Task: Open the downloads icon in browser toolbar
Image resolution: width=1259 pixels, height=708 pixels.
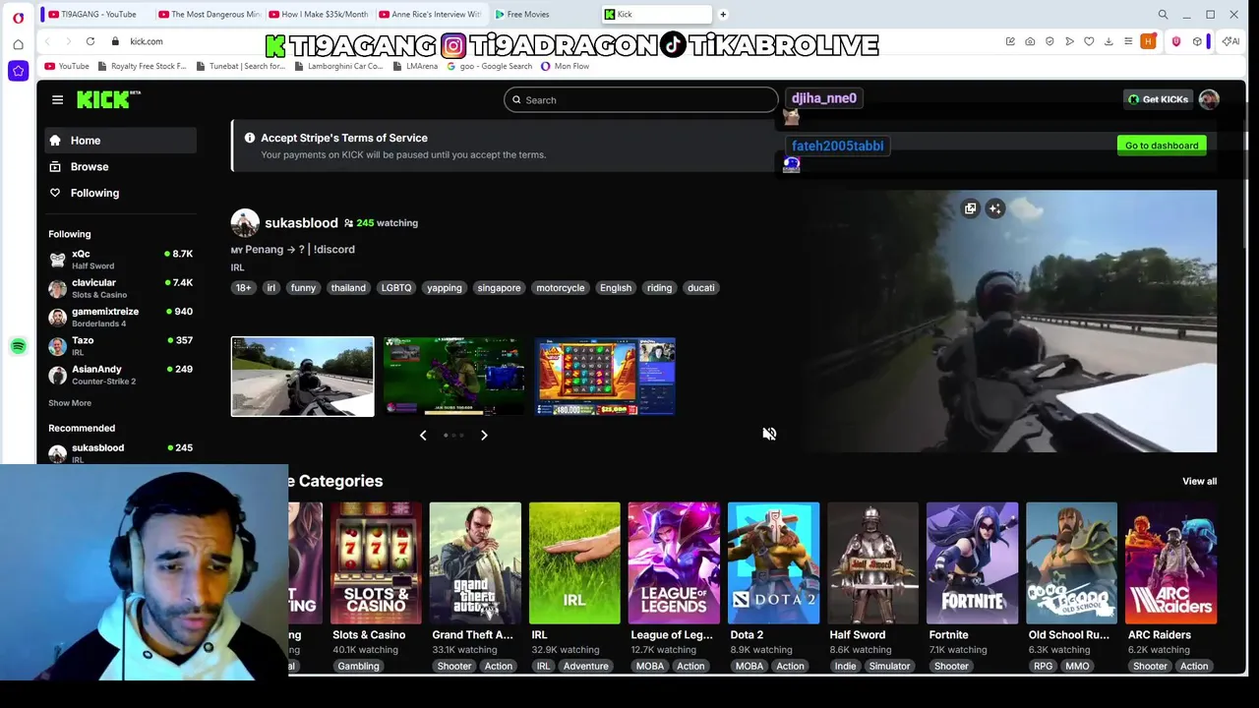Action: [1109, 41]
